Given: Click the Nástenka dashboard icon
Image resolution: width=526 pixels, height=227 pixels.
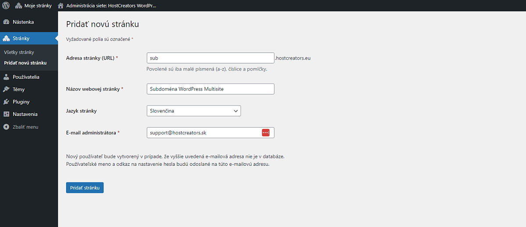Looking at the screenshot, I should pos(6,22).
